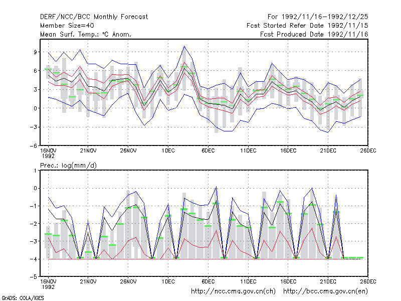Select the DERF/NCC/BCC Monthly Forecast title

click(94, 17)
